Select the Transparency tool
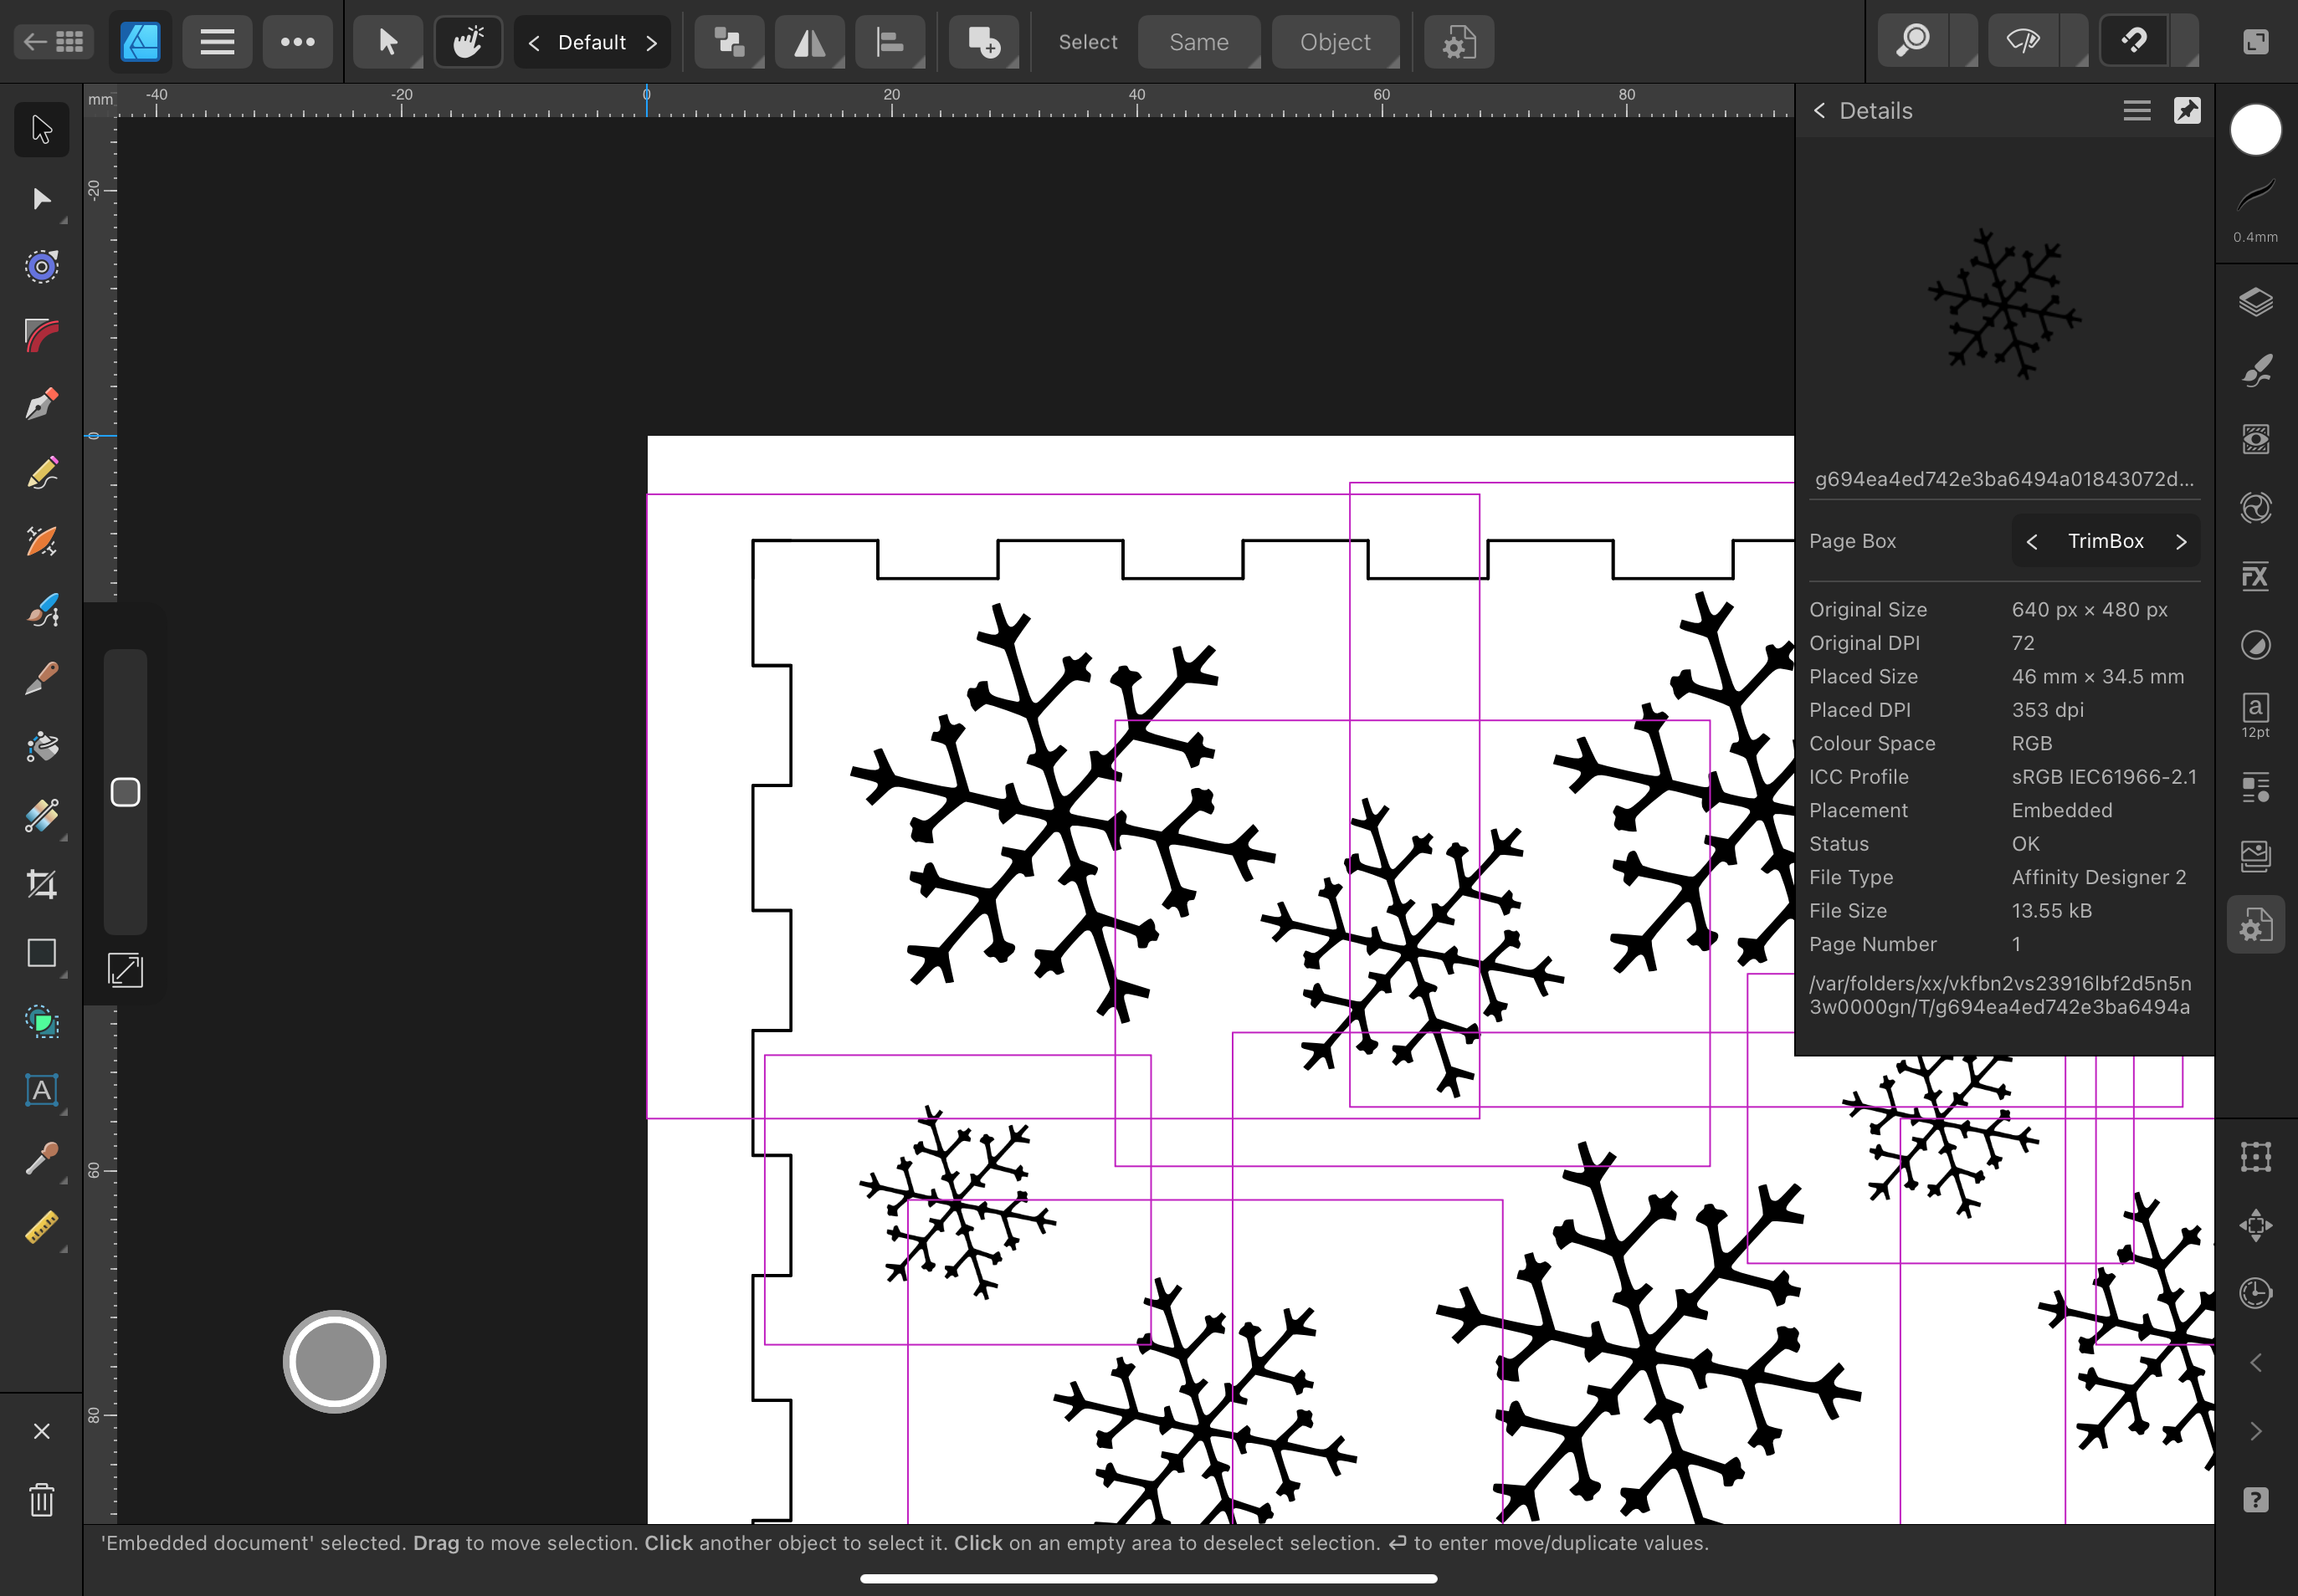The image size is (2298, 1596). [41, 816]
